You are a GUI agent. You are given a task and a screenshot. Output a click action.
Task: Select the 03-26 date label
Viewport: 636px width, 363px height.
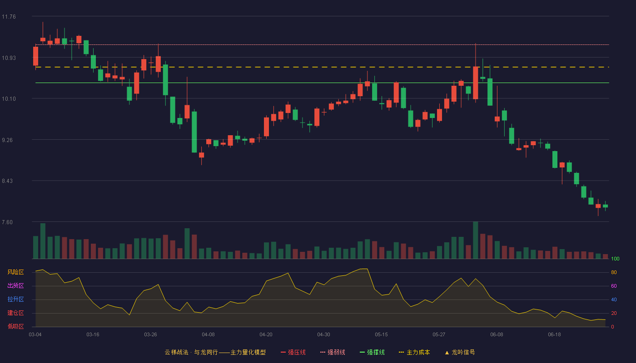tap(150, 334)
